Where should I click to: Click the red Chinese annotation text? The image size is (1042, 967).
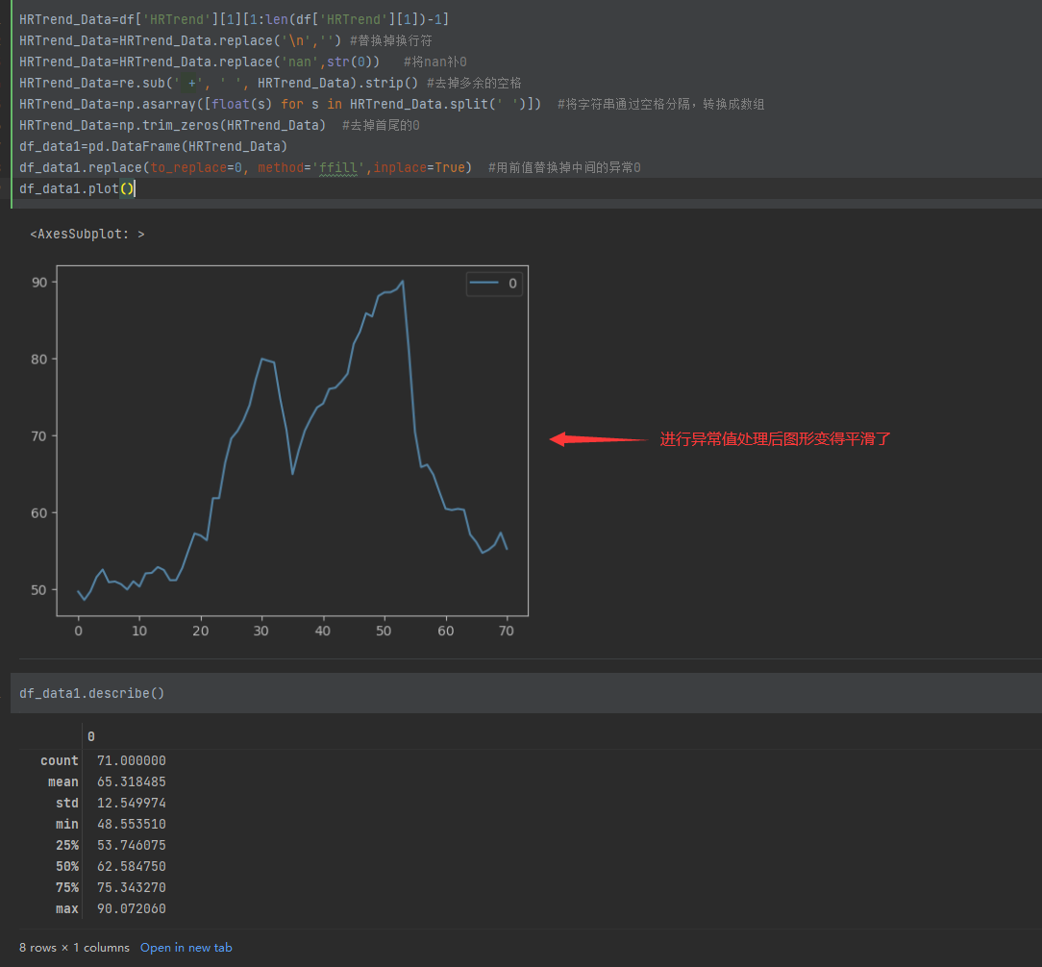click(775, 439)
